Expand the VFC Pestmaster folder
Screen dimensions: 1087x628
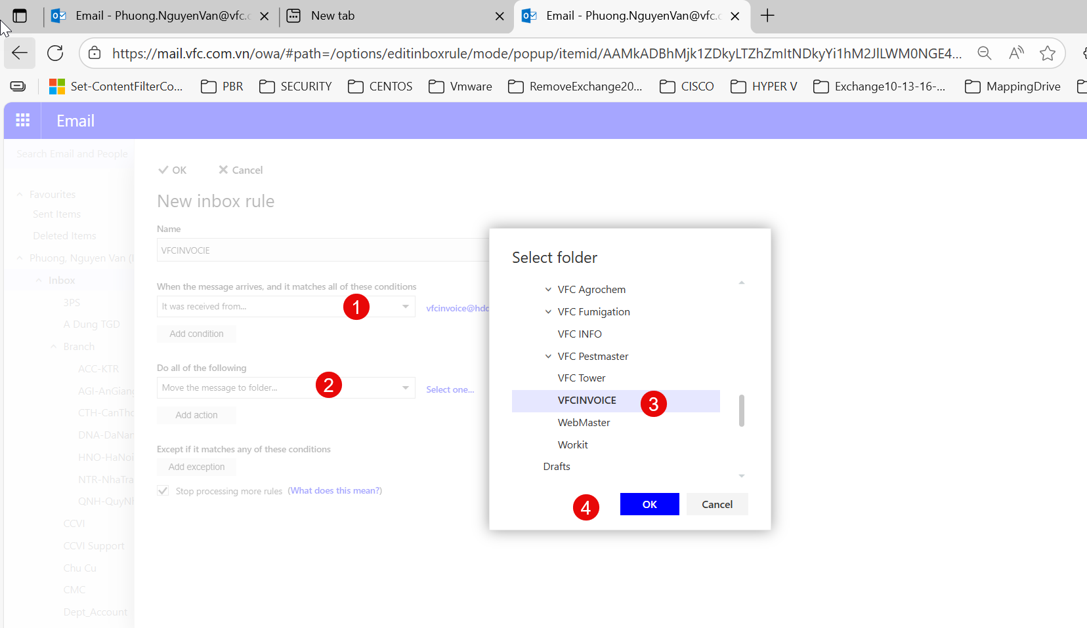point(548,356)
